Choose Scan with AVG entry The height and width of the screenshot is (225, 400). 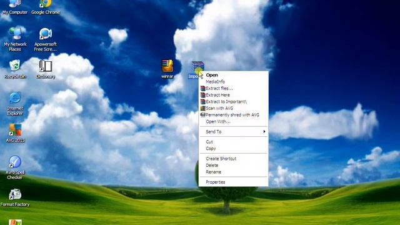click(233, 108)
